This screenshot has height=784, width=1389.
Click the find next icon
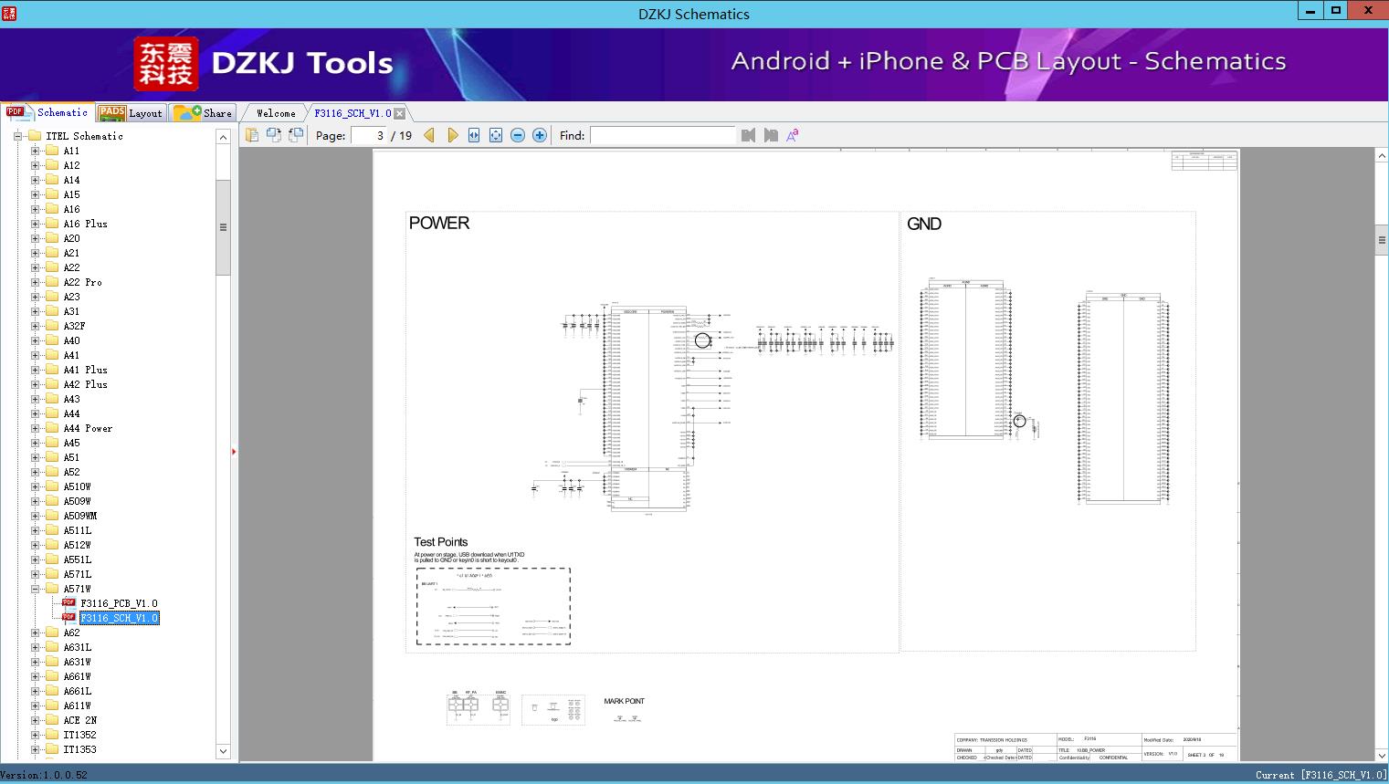(x=771, y=135)
